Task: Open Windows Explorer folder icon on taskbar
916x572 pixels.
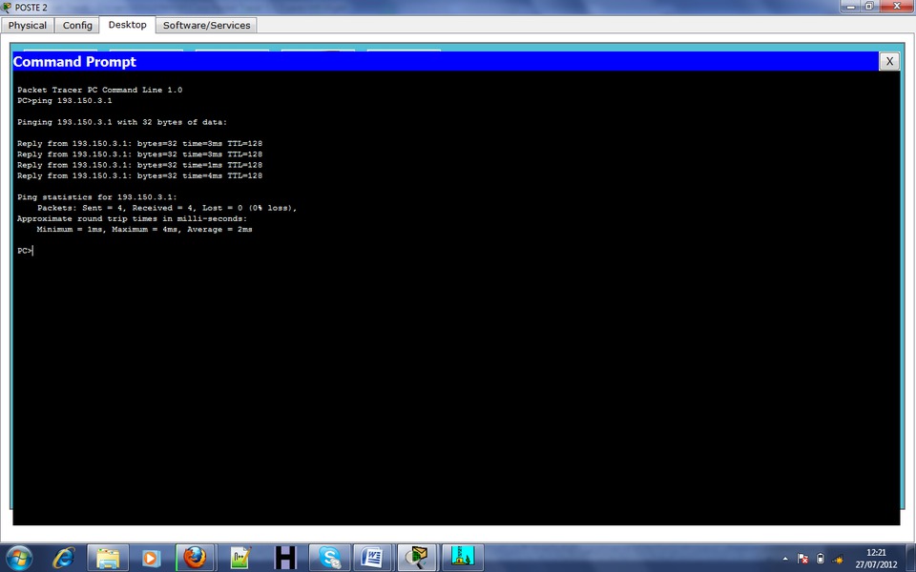Action: click(x=108, y=558)
